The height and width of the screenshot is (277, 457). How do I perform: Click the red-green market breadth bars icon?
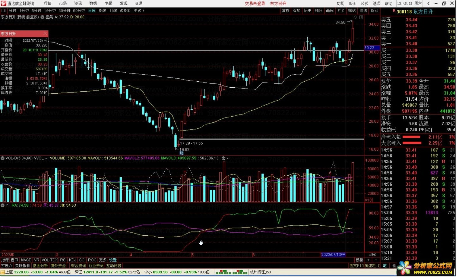(231, 272)
